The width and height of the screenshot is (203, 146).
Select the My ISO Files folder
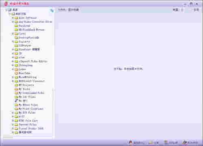click(27, 97)
